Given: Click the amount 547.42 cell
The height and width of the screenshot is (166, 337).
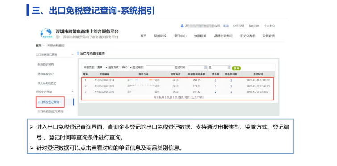Looking at the screenshot, I should [196, 92].
